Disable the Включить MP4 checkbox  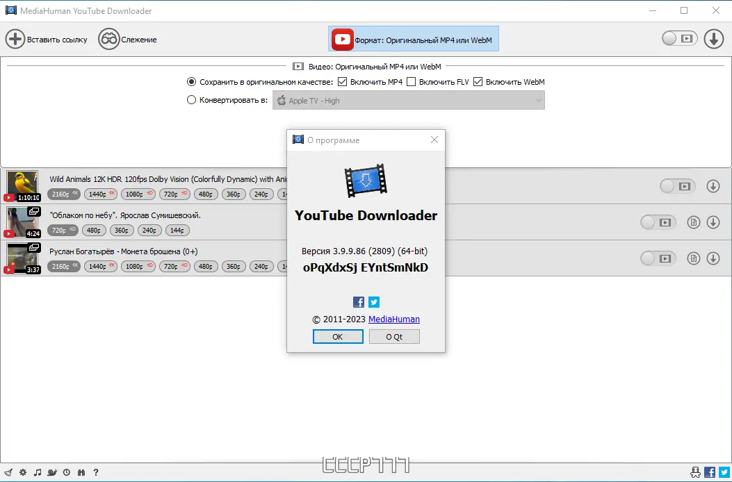point(343,81)
